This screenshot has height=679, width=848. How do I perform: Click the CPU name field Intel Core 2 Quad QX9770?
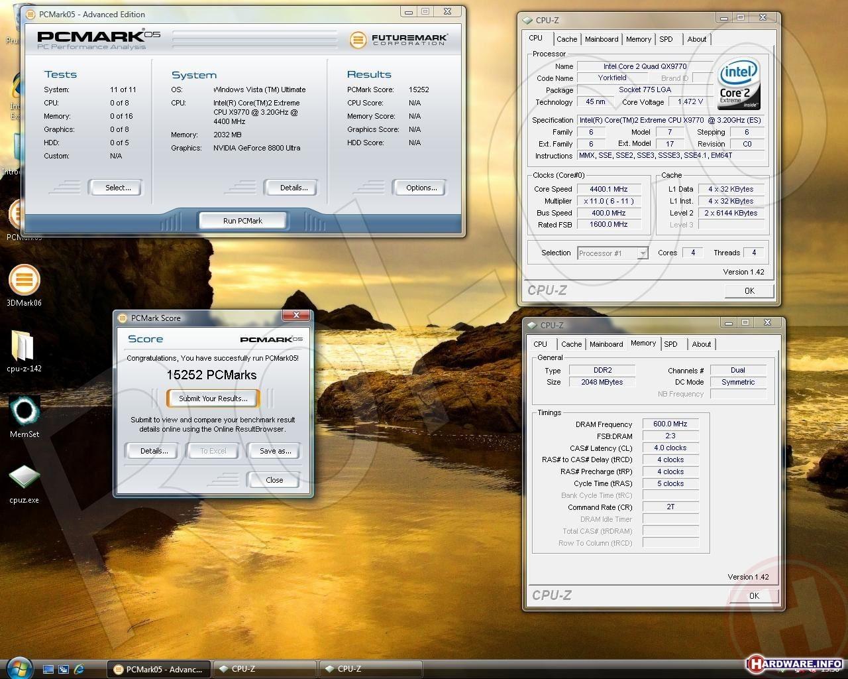pyautogui.click(x=645, y=66)
